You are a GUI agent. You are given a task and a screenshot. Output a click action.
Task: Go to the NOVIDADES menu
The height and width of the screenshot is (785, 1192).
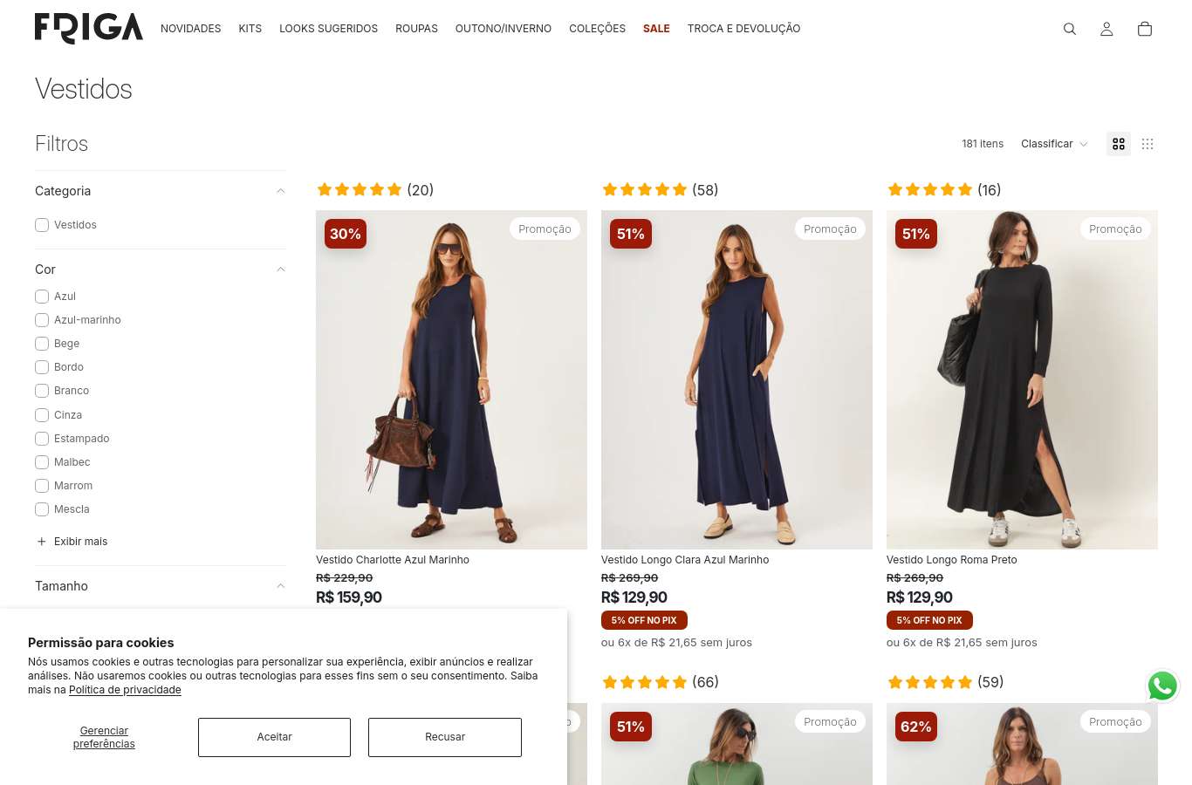[x=190, y=29]
